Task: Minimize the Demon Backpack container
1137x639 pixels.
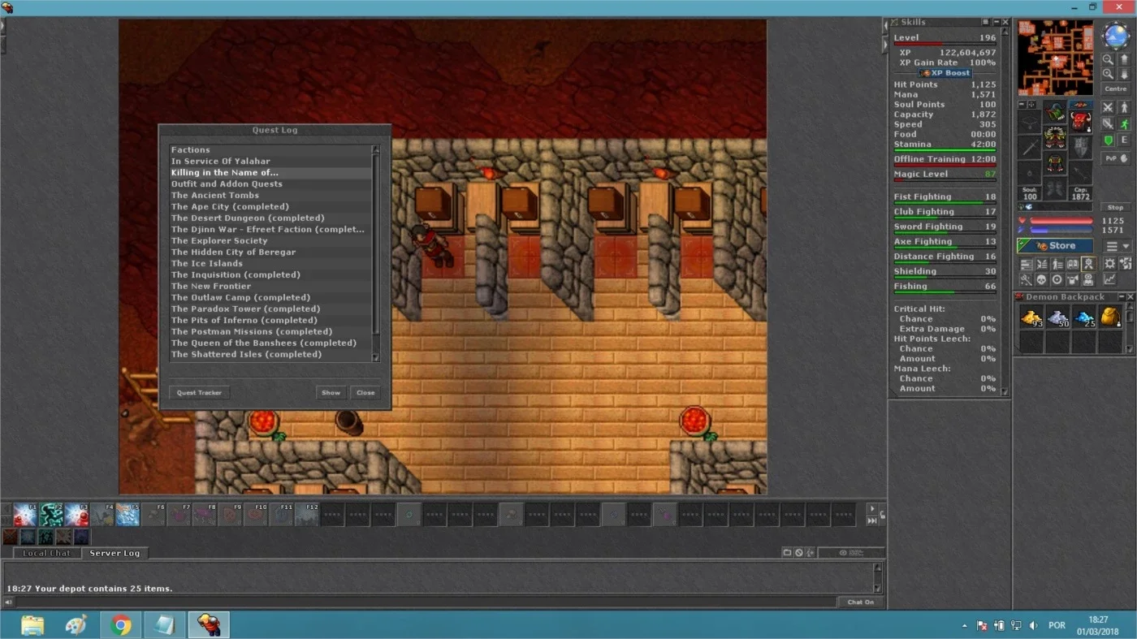Action: [x=1122, y=296]
